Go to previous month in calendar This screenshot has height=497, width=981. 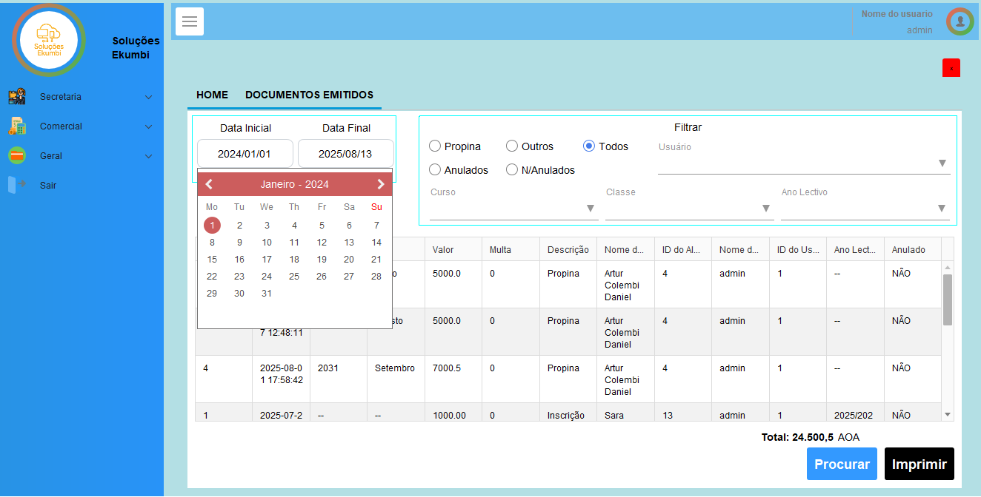point(210,184)
